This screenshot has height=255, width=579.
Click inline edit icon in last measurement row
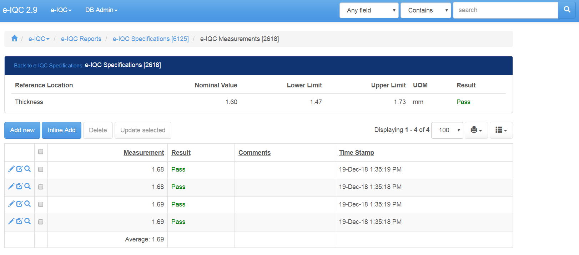click(19, 221)
